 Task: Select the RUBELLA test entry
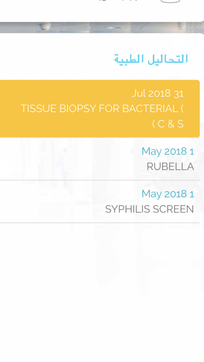(100, 159)
